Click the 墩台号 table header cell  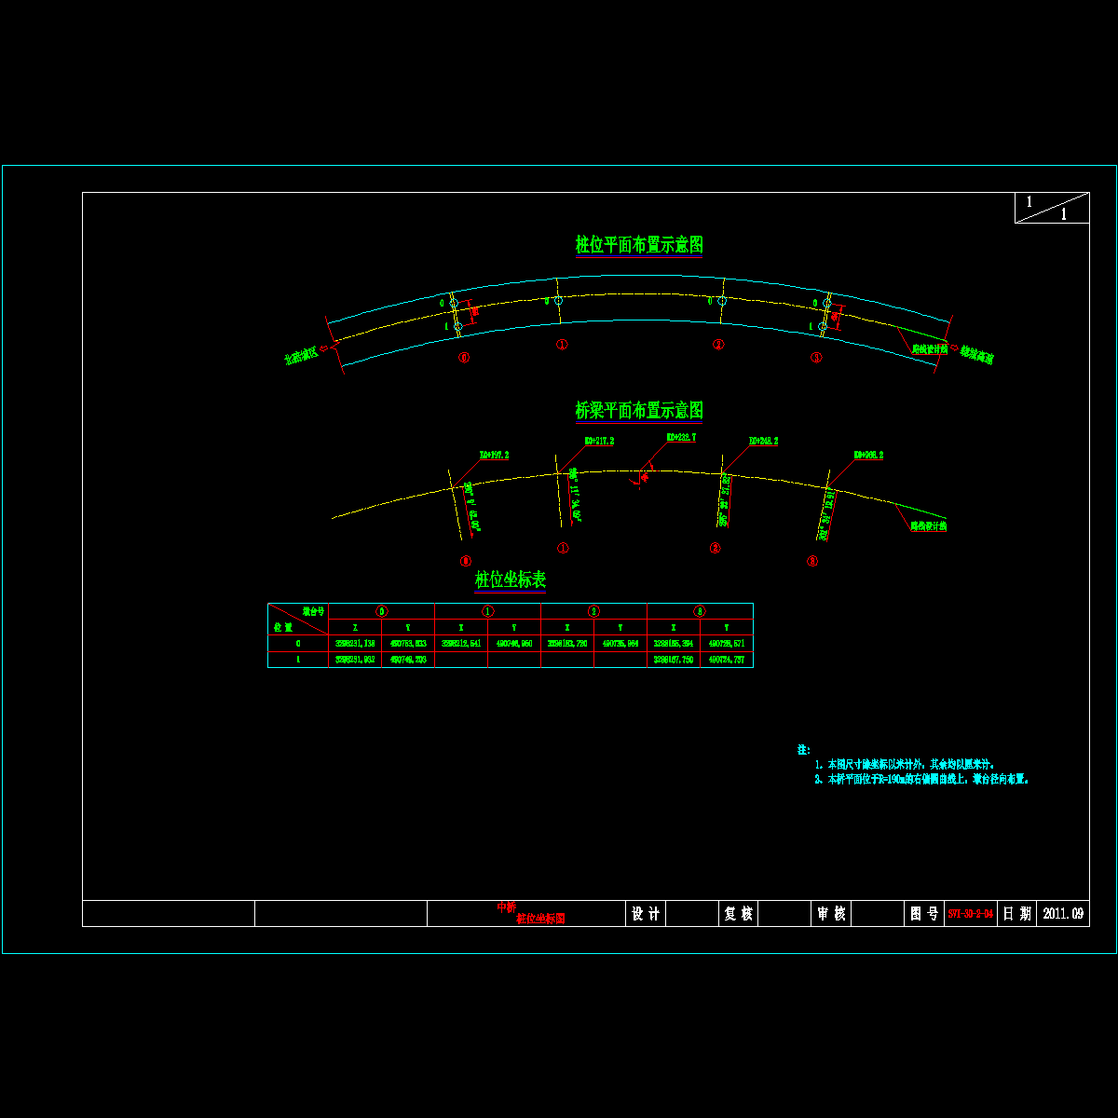point(313,611)
